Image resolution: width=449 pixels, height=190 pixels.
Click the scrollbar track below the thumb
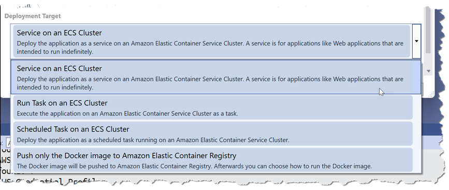(428, 61)
